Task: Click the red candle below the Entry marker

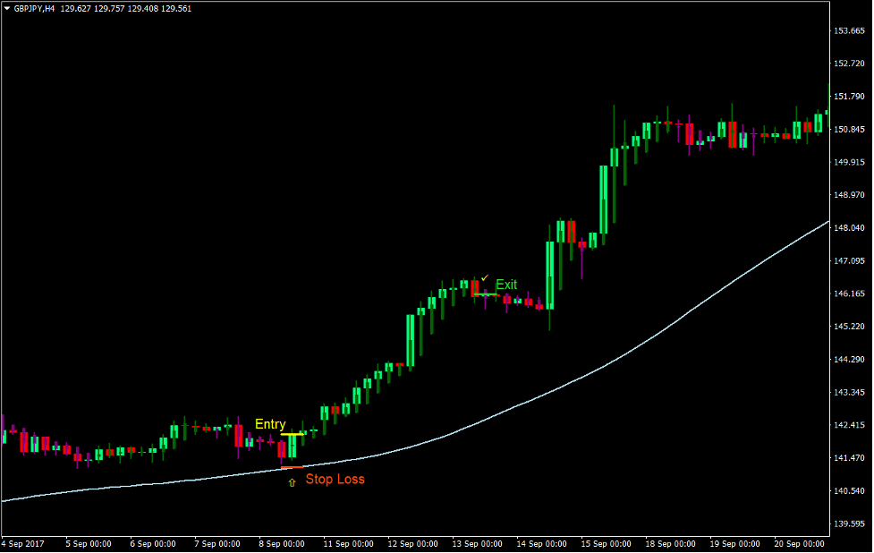Action: point(282,447)
